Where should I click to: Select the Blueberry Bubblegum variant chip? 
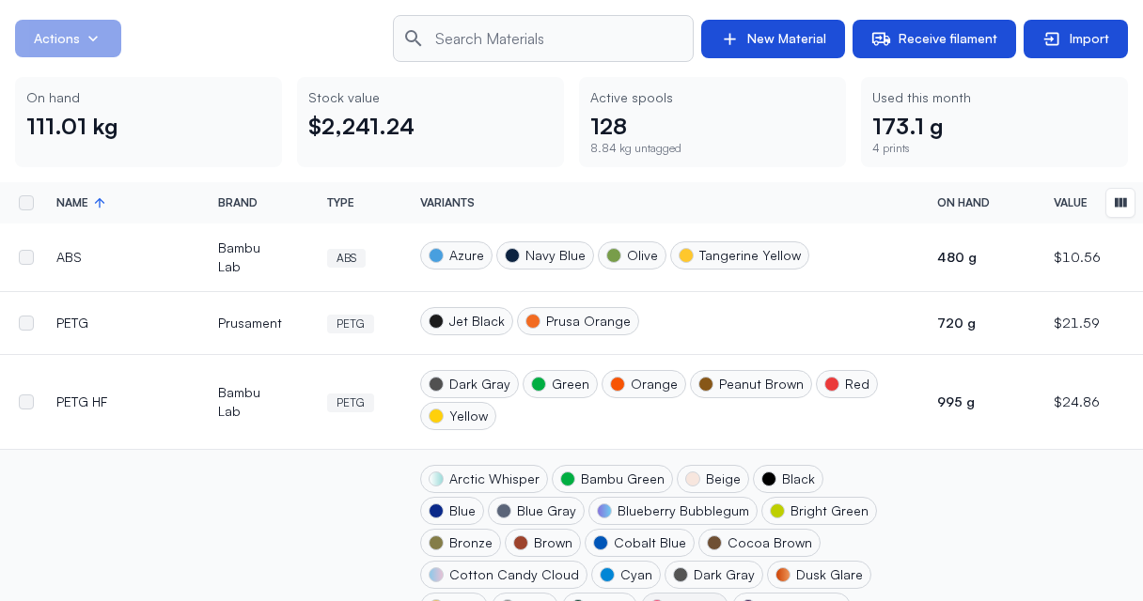673,511
